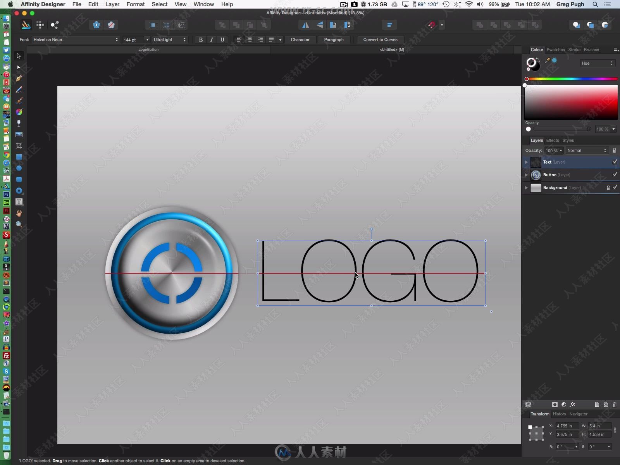Image resolution: width=620 pixels, height=465 pixels.
Task: Open the Character panel button
Action: pyautogui.click(x=300, y=40)
